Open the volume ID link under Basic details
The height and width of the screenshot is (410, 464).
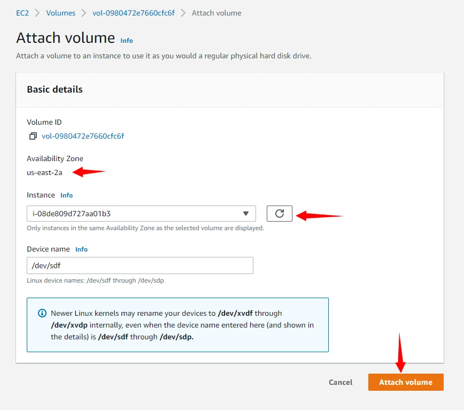[x=83, y=136]
